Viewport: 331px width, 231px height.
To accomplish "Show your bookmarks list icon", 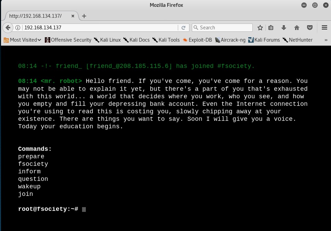I will click(271, 28).
